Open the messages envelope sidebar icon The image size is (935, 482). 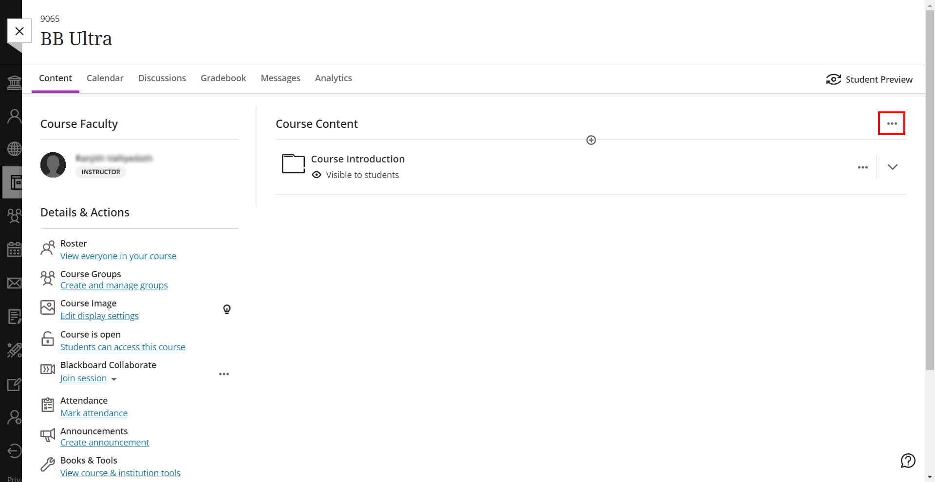pos(14,283)
